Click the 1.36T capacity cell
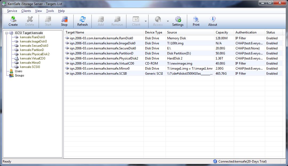Viewport: 288px width, 166px height. [219, 58]
